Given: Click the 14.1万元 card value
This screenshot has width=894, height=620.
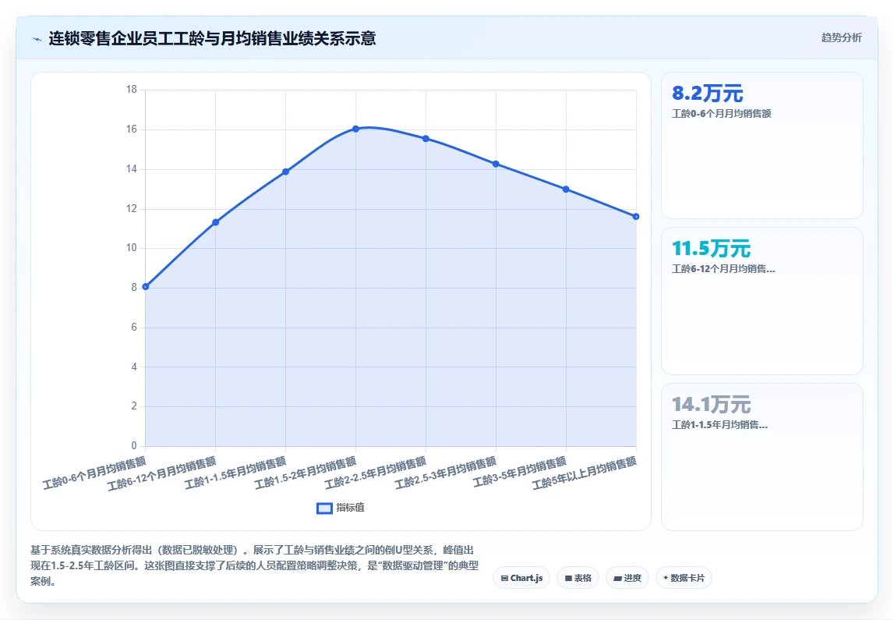Looking at the screenshot, I should (x=711, y=405).
